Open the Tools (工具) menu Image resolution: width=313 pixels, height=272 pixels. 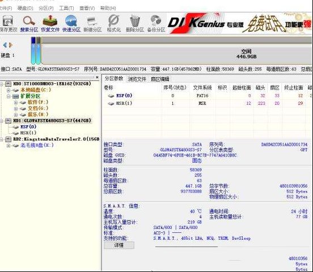(x=66, y=8)
